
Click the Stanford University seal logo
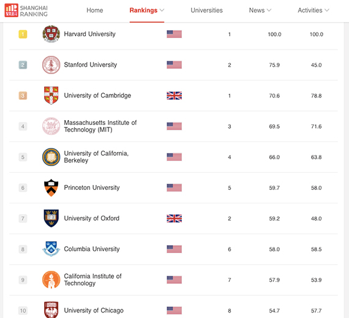click(x=51, y=65)
